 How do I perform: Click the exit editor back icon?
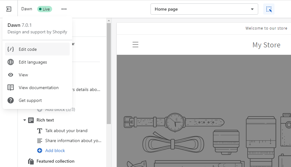tap(9, 9)
